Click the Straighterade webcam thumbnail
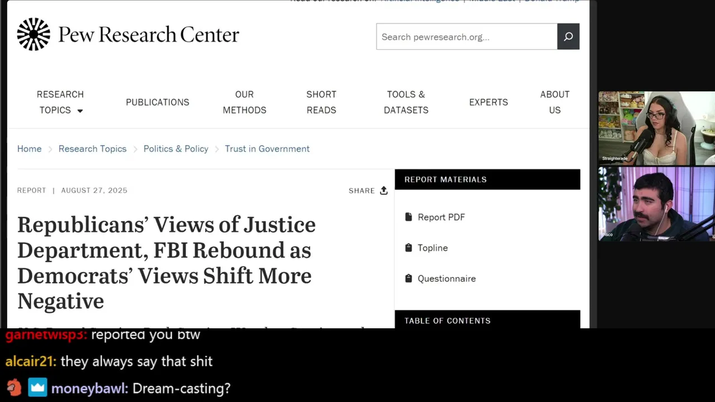The image size is (715, 402). pos(656,128)
